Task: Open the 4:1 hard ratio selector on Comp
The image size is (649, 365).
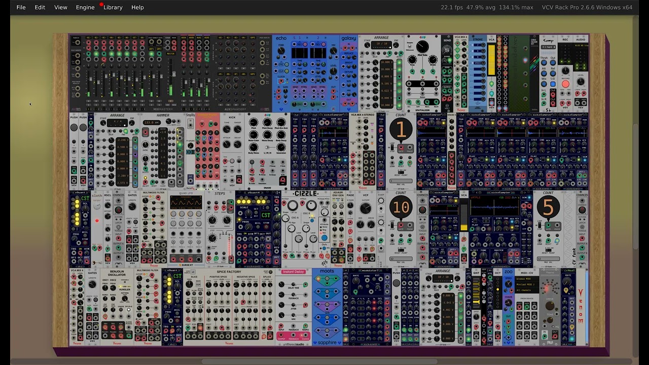Action: [548, 47]
